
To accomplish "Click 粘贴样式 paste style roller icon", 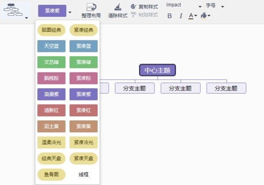I will tap(133, 15).
